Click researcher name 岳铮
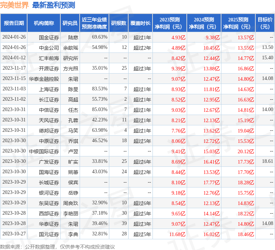The image size is (275, 250). 73,193
